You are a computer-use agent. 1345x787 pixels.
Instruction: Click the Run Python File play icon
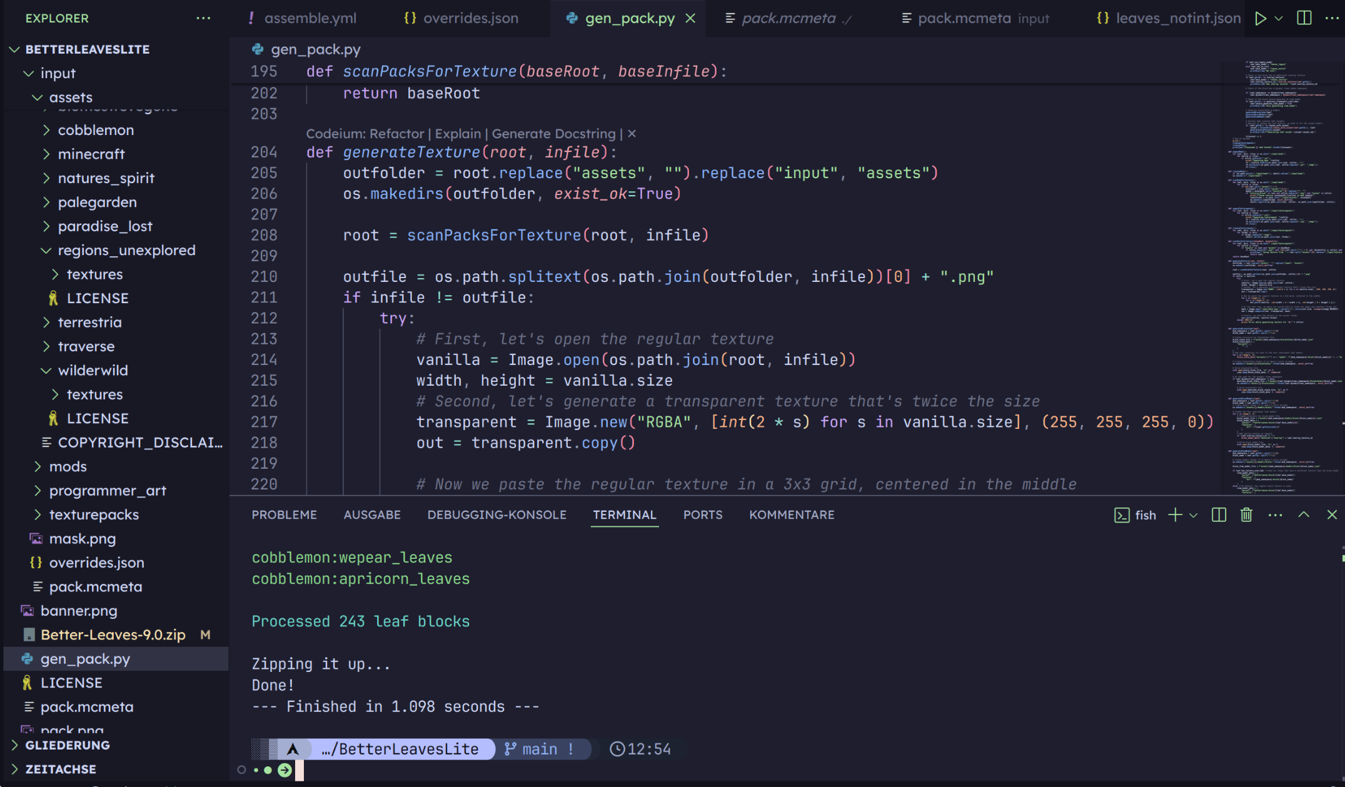(1260, 18)
